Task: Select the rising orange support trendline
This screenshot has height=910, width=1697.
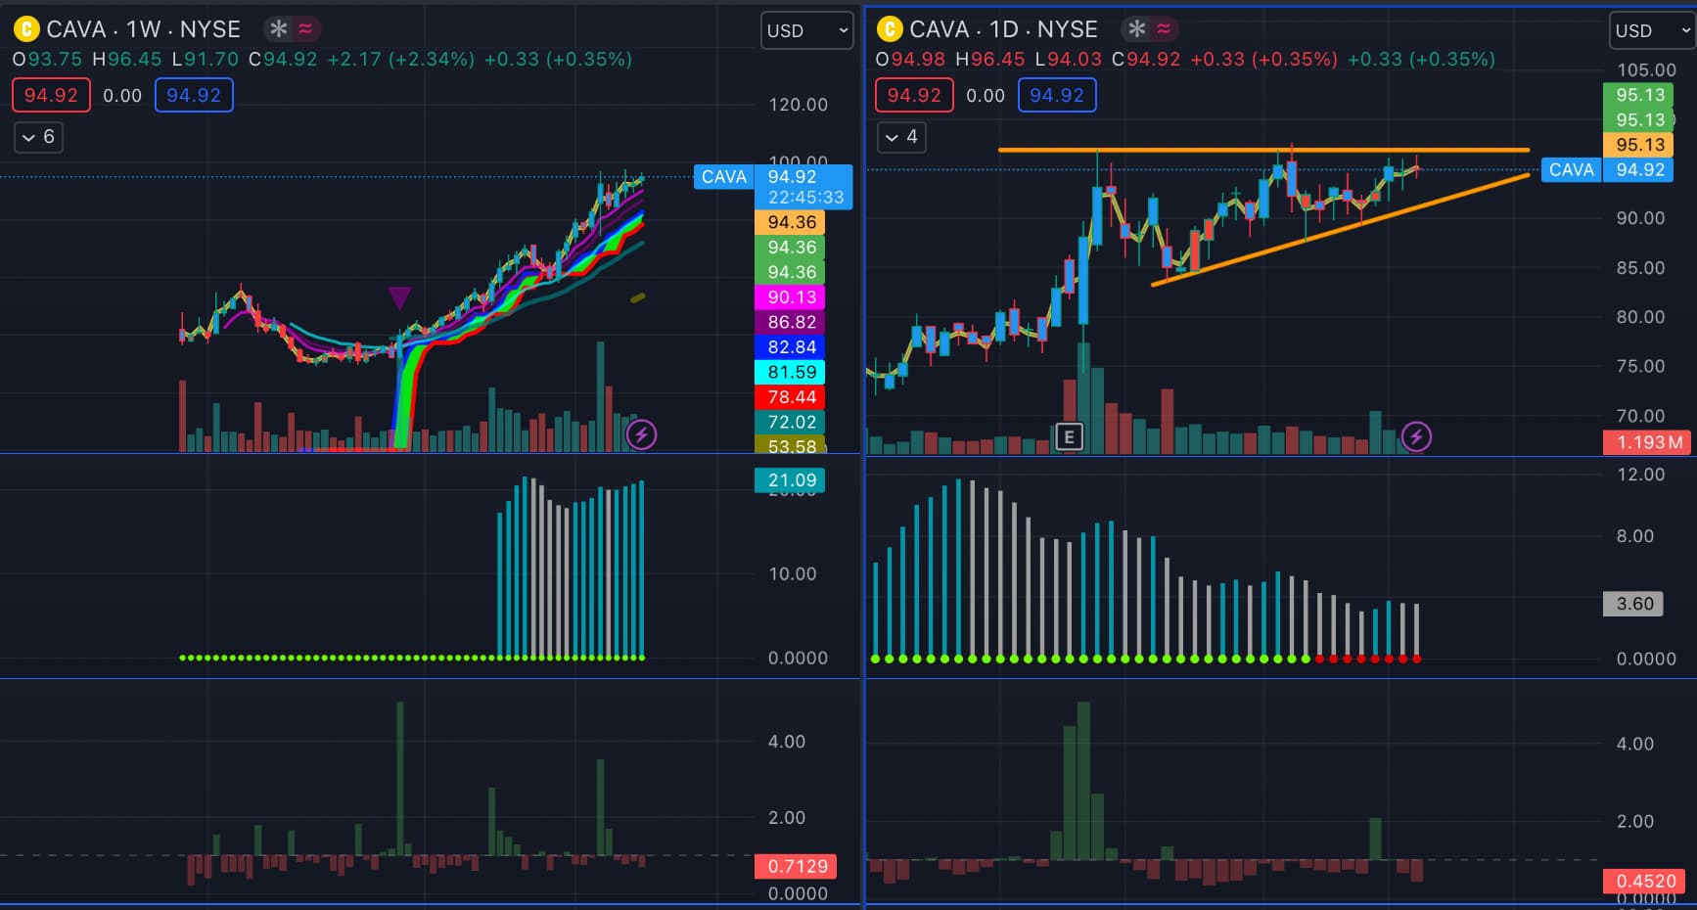Action: 1341,230
